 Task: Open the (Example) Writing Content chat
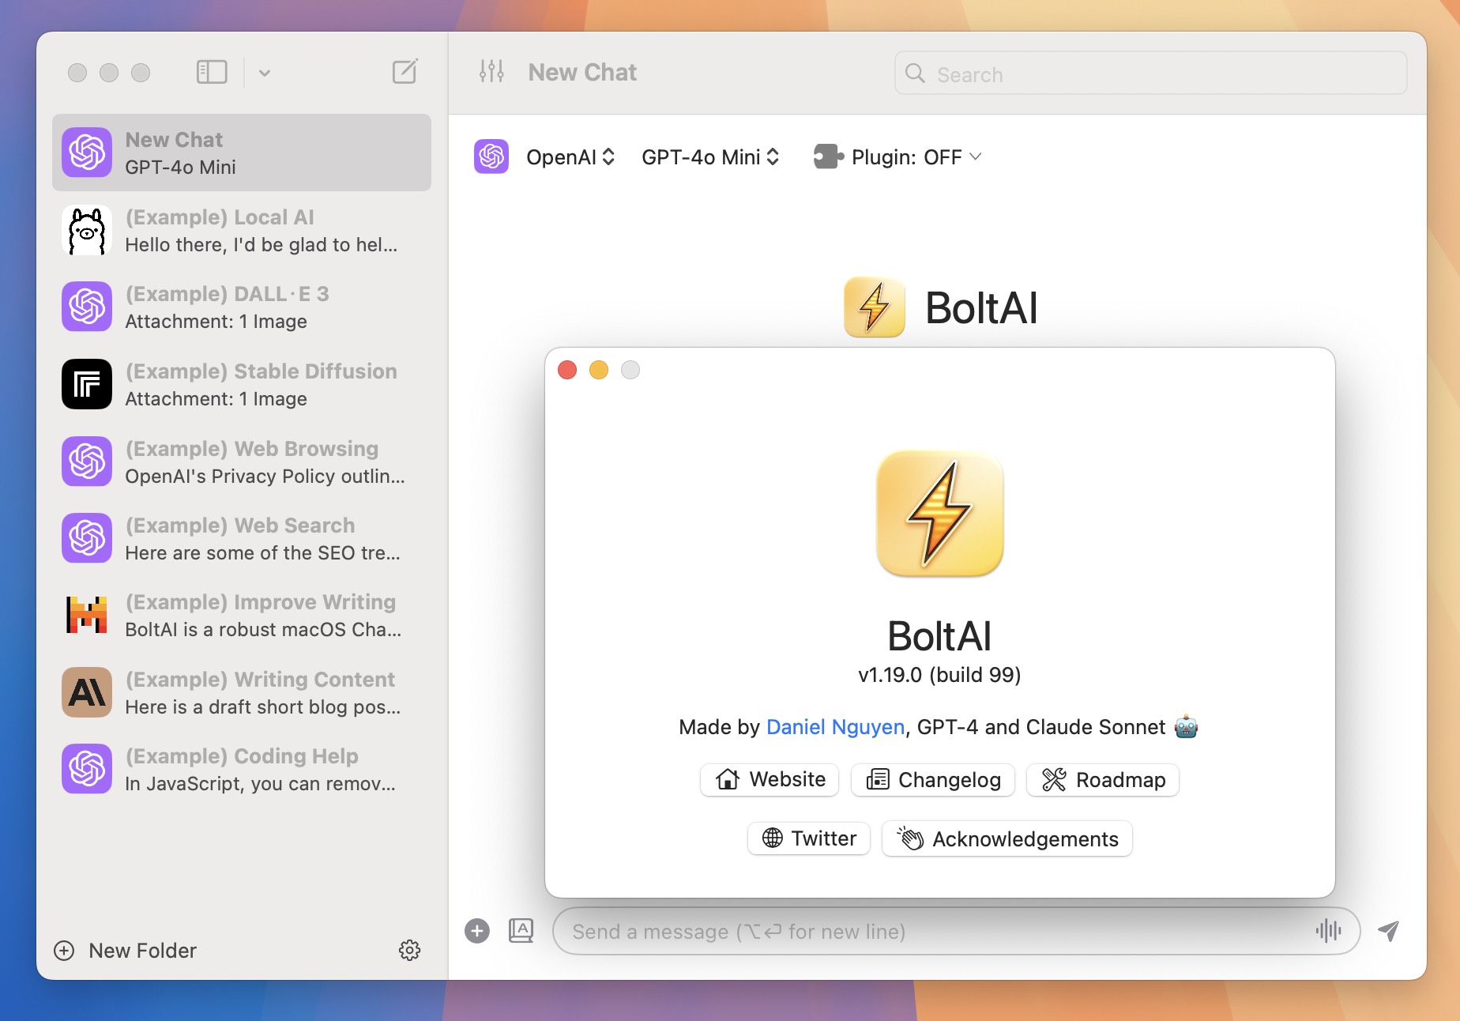[242, 693]
